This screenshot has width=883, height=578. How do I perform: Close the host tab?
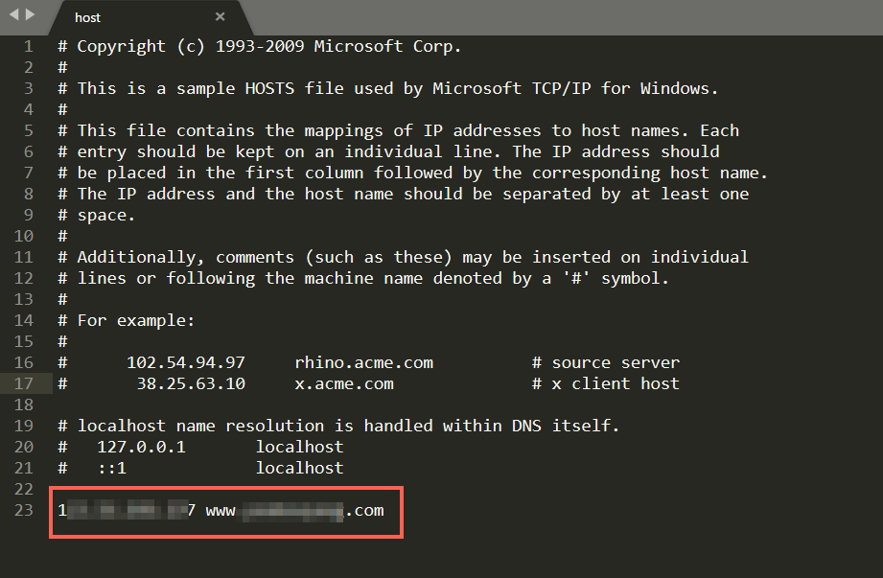click(x=221, y=17)
